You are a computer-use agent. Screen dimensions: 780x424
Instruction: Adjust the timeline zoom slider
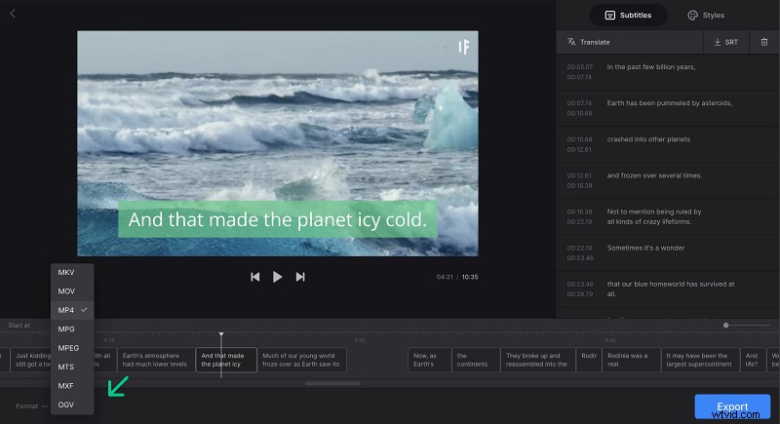726,325
